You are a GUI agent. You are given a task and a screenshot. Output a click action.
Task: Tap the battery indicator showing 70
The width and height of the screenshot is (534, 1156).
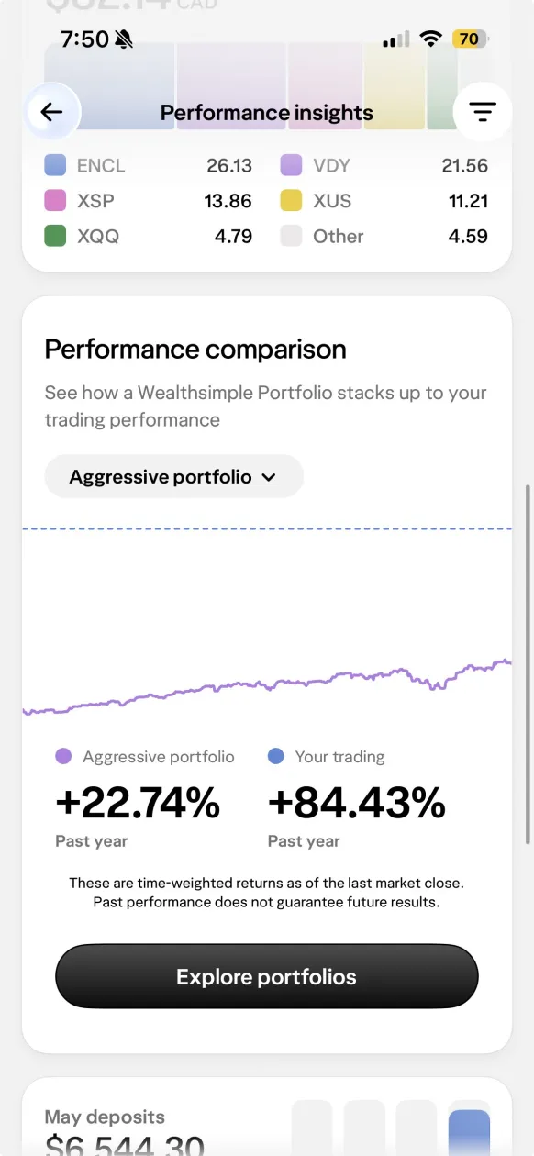click(x=472, y=39)
